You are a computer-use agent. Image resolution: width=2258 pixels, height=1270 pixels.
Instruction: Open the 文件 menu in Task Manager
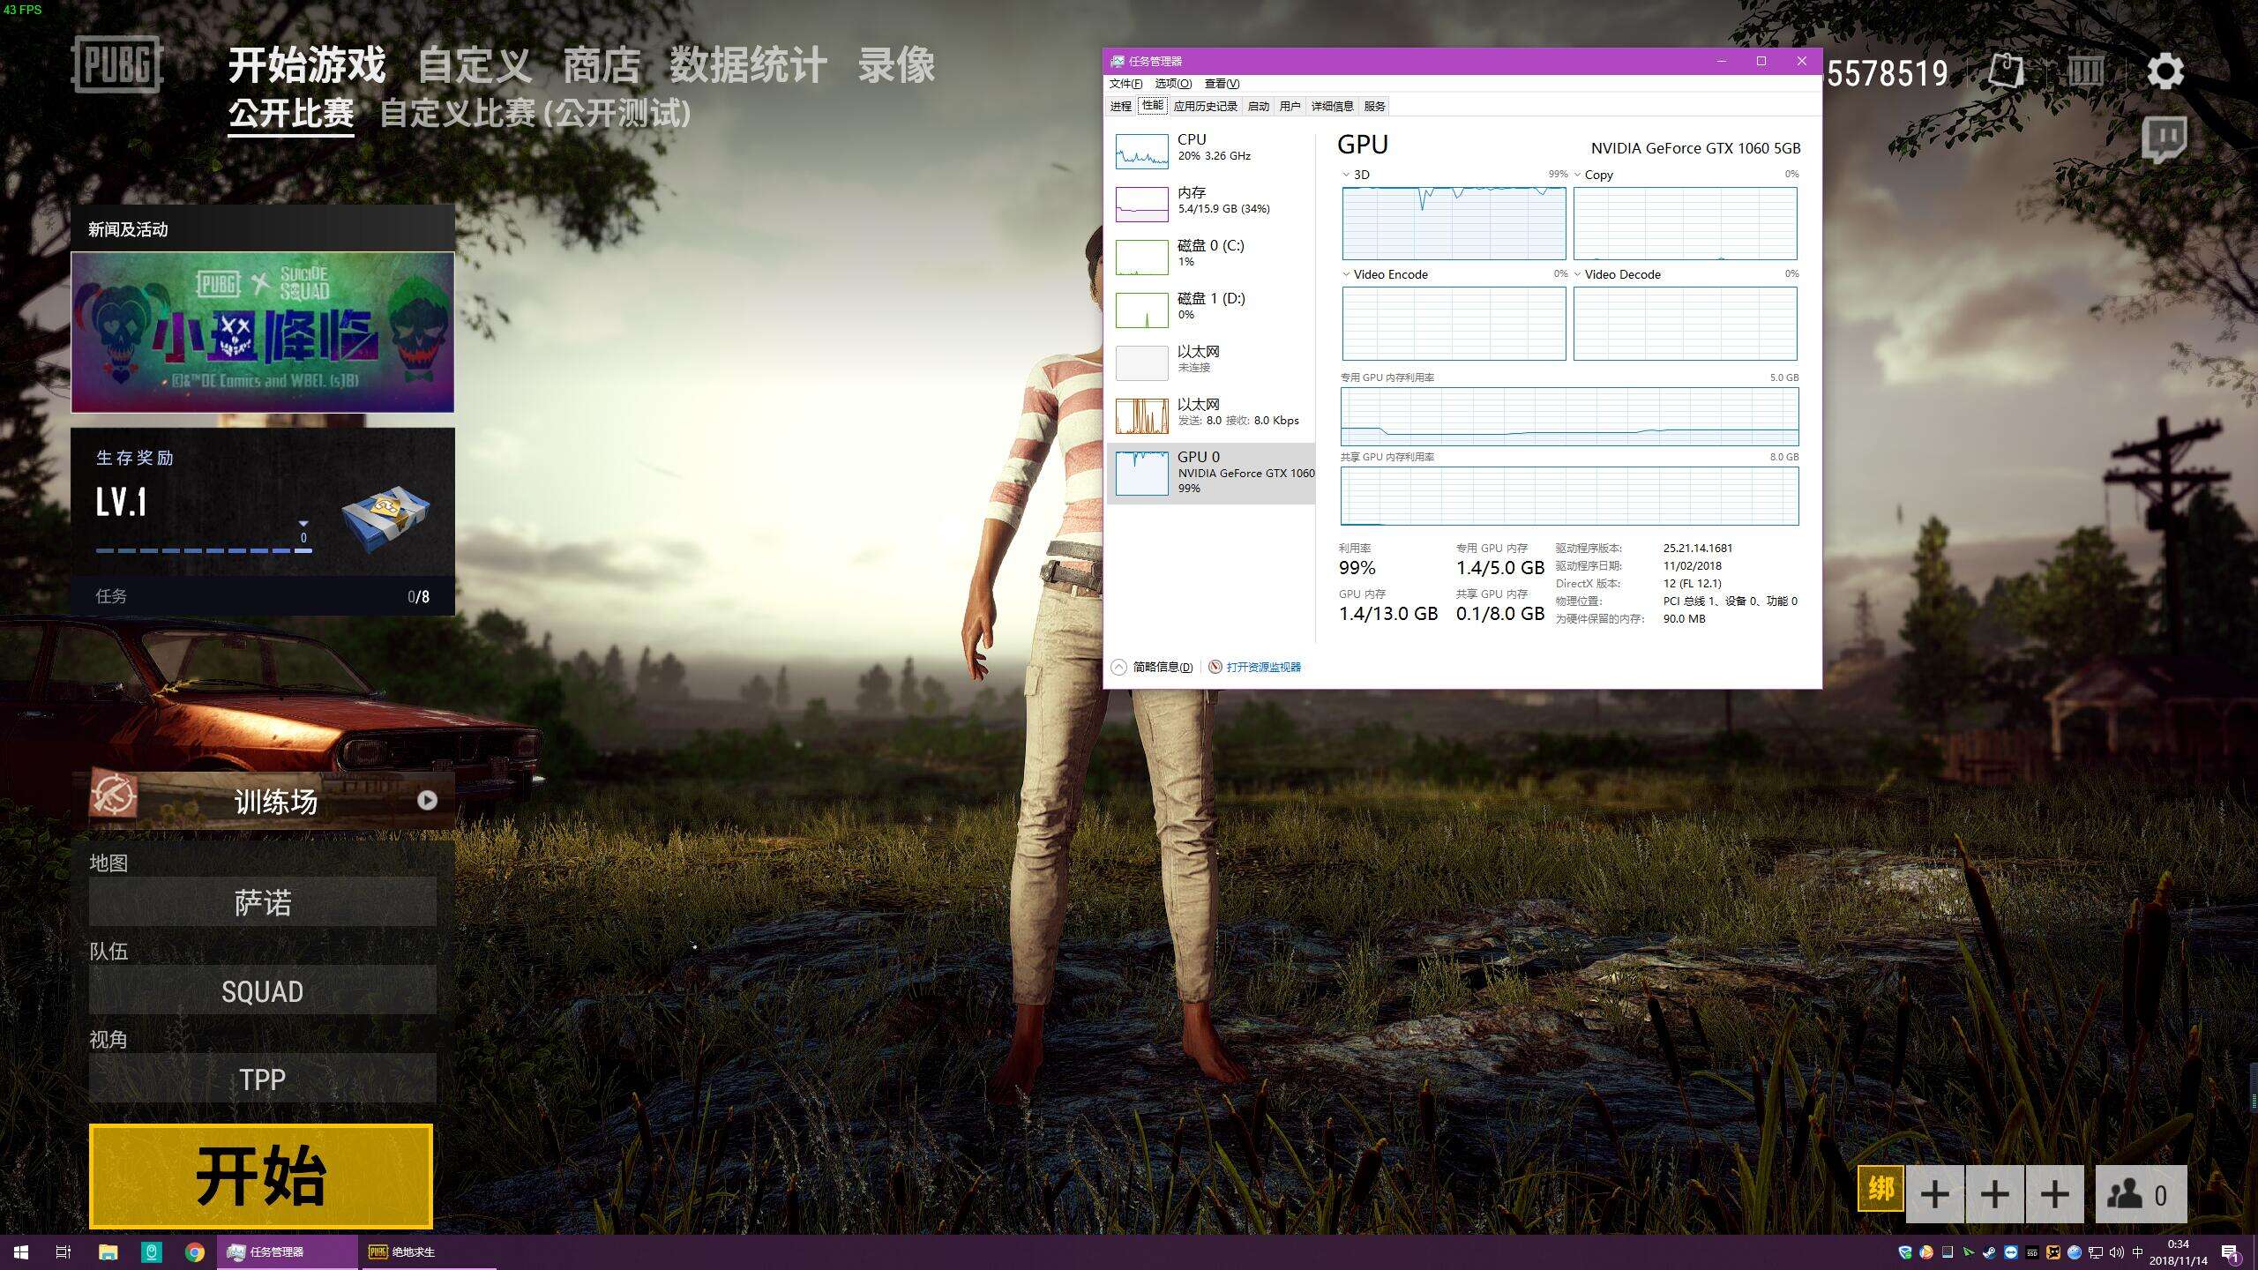pos(1125,84)
